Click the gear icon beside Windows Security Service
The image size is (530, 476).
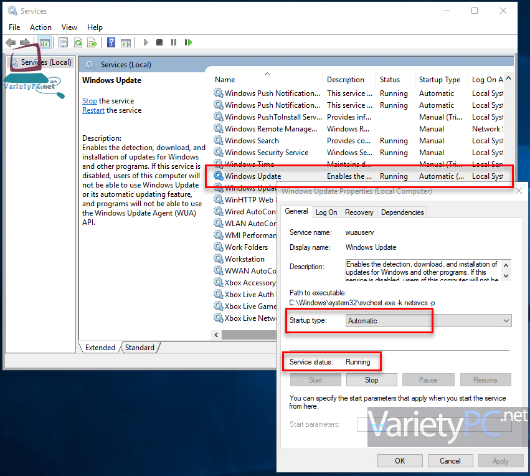(x=219, y=152)
